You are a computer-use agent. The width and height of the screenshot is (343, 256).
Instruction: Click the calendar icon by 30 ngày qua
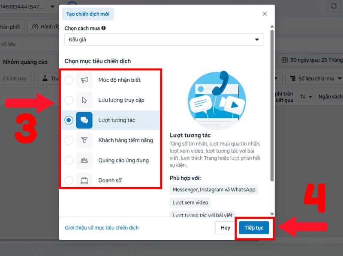pyautogui.click(x=284, y=60)
